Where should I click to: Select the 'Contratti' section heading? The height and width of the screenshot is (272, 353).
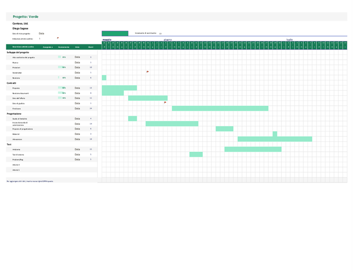12,83
